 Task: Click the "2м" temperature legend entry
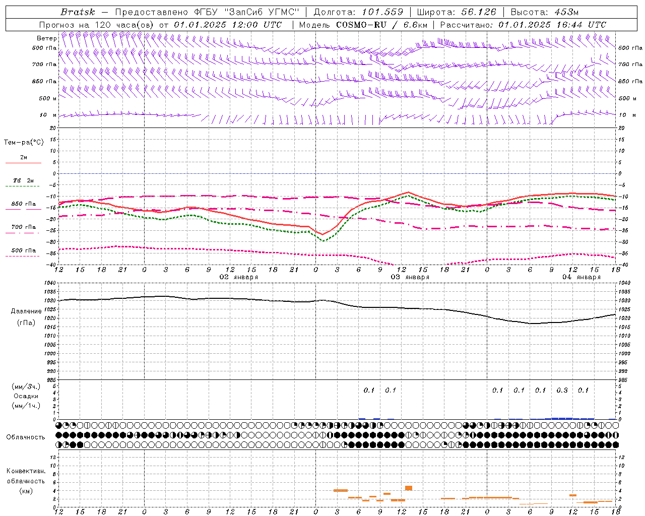click(24, 157)
